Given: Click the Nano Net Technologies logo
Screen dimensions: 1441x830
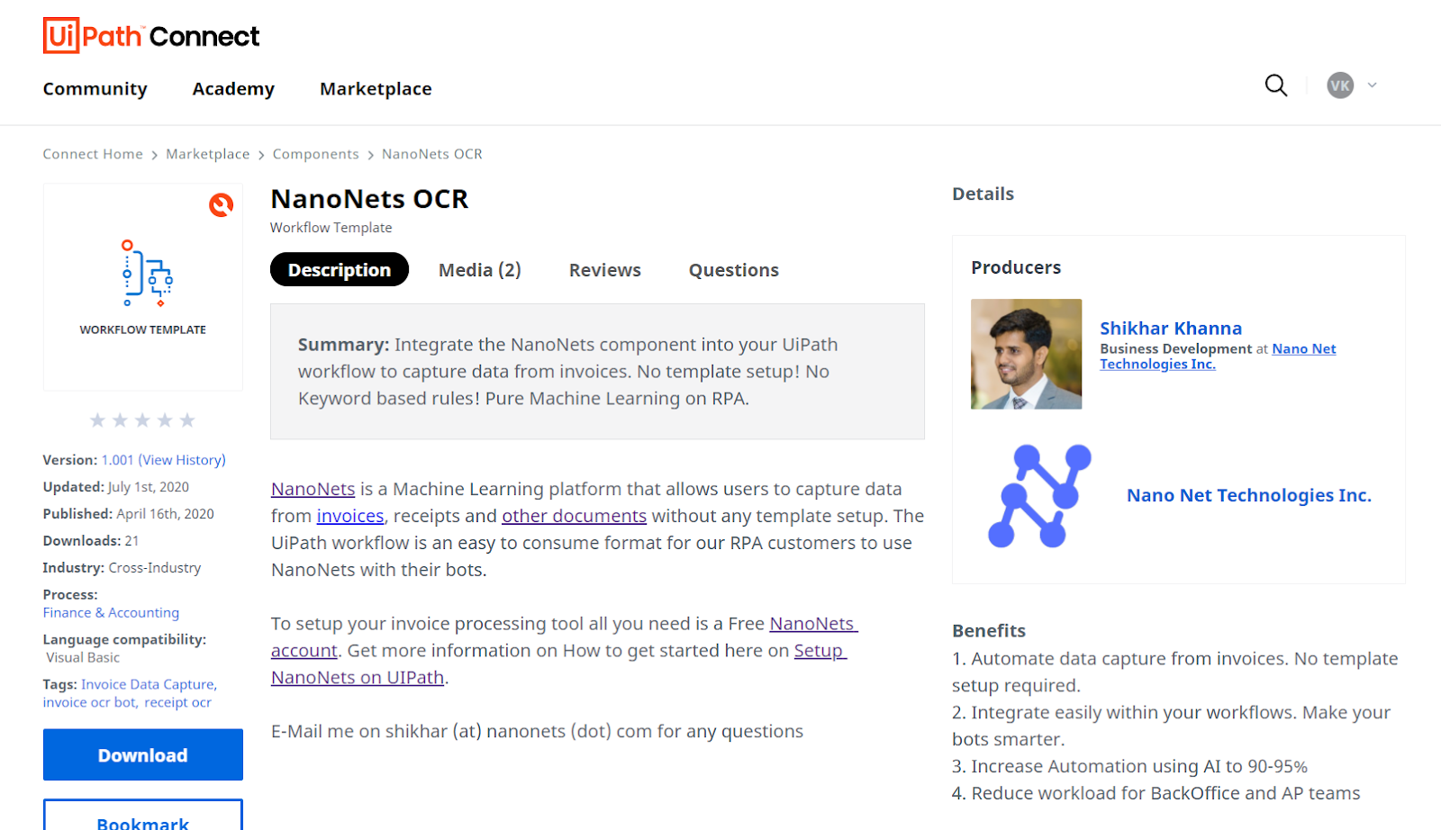Looking at the screenshot, I should click(1039, 496).
